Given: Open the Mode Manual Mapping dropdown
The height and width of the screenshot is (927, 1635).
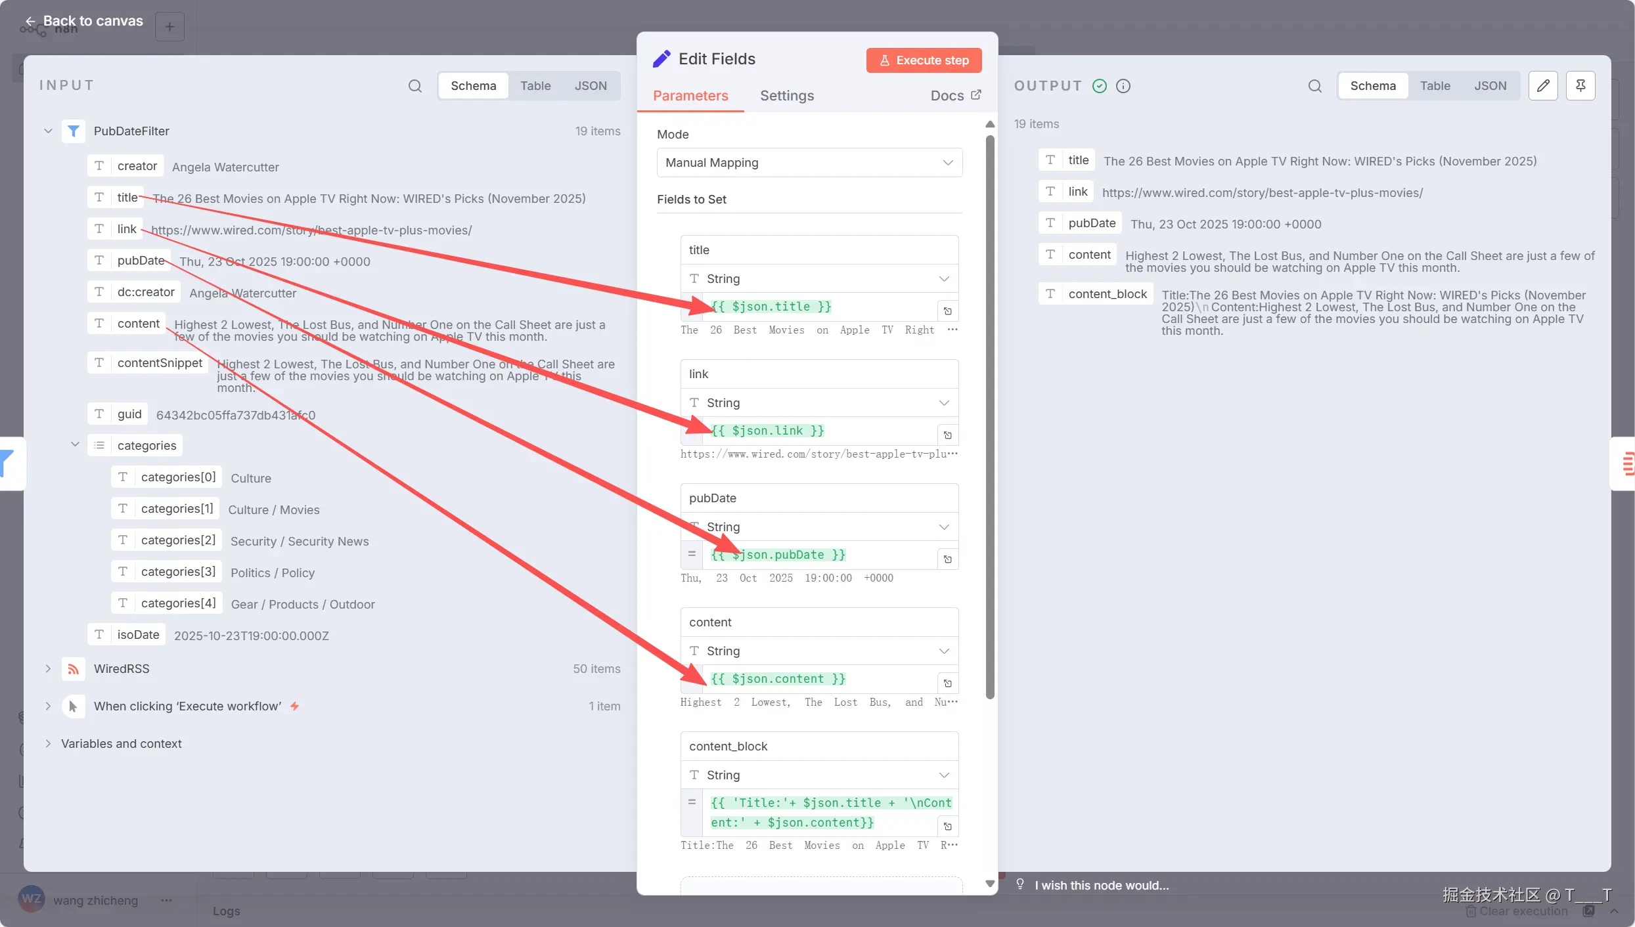Looking at the screenshot, I should (809, 163).
